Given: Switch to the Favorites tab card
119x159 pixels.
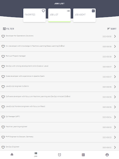Looking at the screenshot, I should (x=34, y=15).
